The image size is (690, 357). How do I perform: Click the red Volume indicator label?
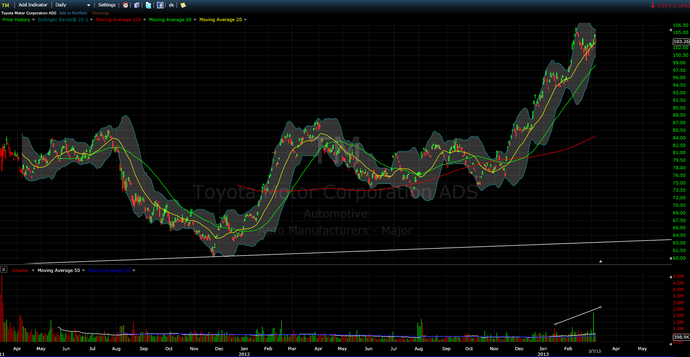point(20,270)
